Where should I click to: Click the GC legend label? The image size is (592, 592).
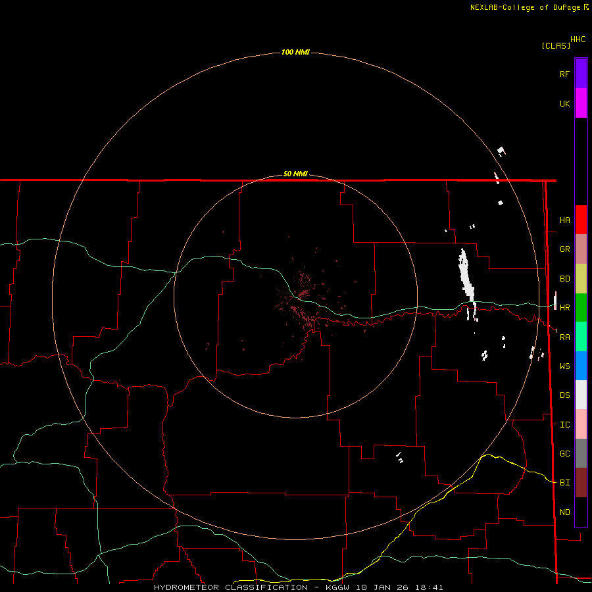[564, 453]
